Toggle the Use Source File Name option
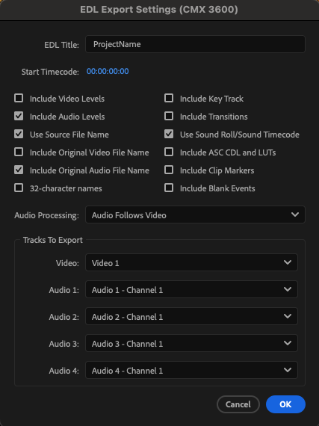319x426 pixels. [x=19, y=134]
